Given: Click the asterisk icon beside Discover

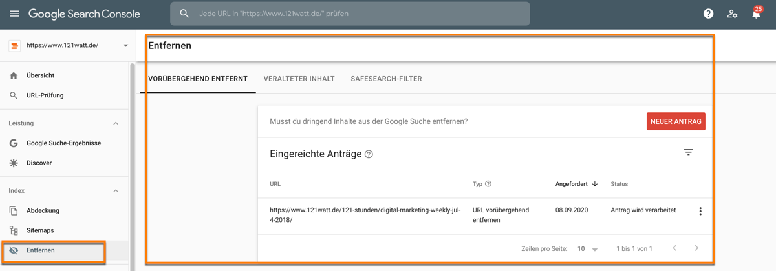Looking at the screenshot, I should [14, 163].
